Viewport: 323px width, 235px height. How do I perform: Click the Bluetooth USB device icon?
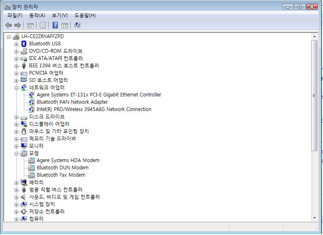(24, 44)
